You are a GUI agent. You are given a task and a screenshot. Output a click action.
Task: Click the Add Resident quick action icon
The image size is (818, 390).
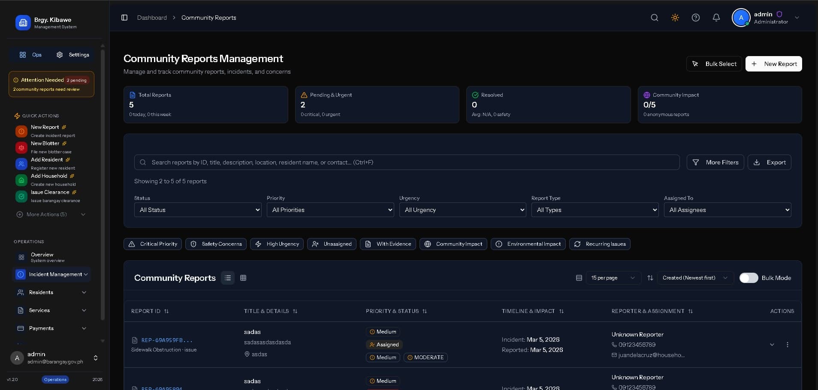[21, 164]
